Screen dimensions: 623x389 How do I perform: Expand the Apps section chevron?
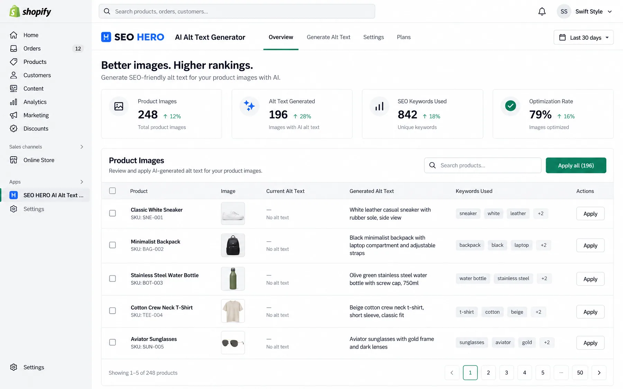point(82,182)
